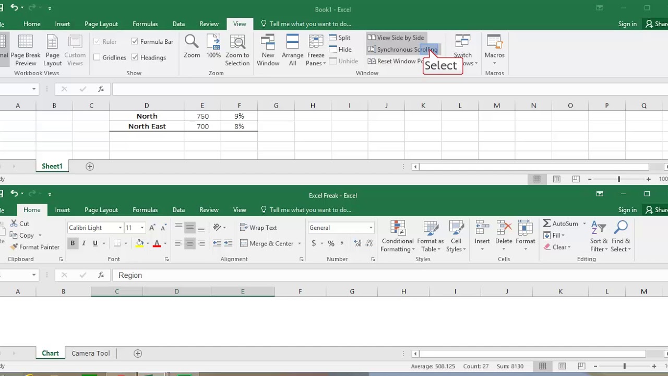
Task: Click Zoom magnifier icon in Book1 ribbon
Action: [192, 46]
